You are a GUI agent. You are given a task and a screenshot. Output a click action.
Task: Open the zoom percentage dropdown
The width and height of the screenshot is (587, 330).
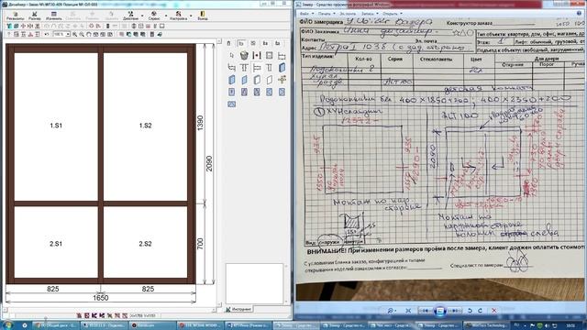point(68,34)
